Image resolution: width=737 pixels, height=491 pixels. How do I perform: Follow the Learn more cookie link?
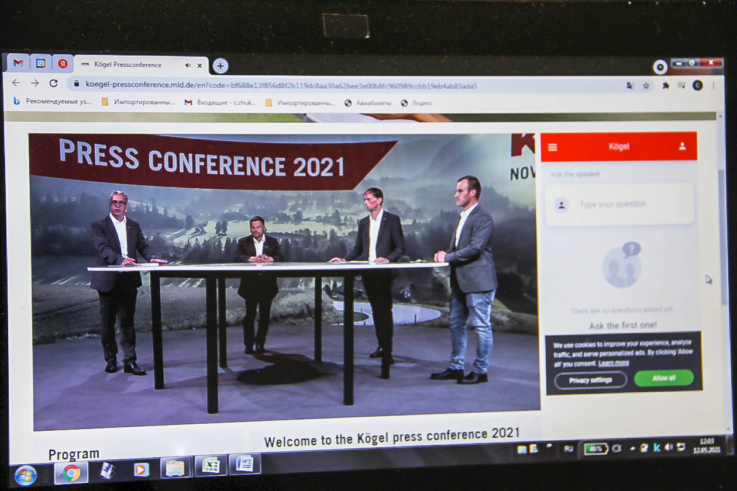(614, 363)
